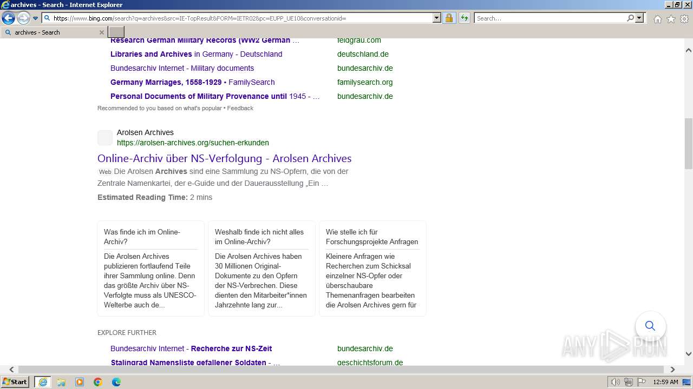Screen dimensions: 693x389
Task: Click the toolbar Search box
Action: coord(550,18)
